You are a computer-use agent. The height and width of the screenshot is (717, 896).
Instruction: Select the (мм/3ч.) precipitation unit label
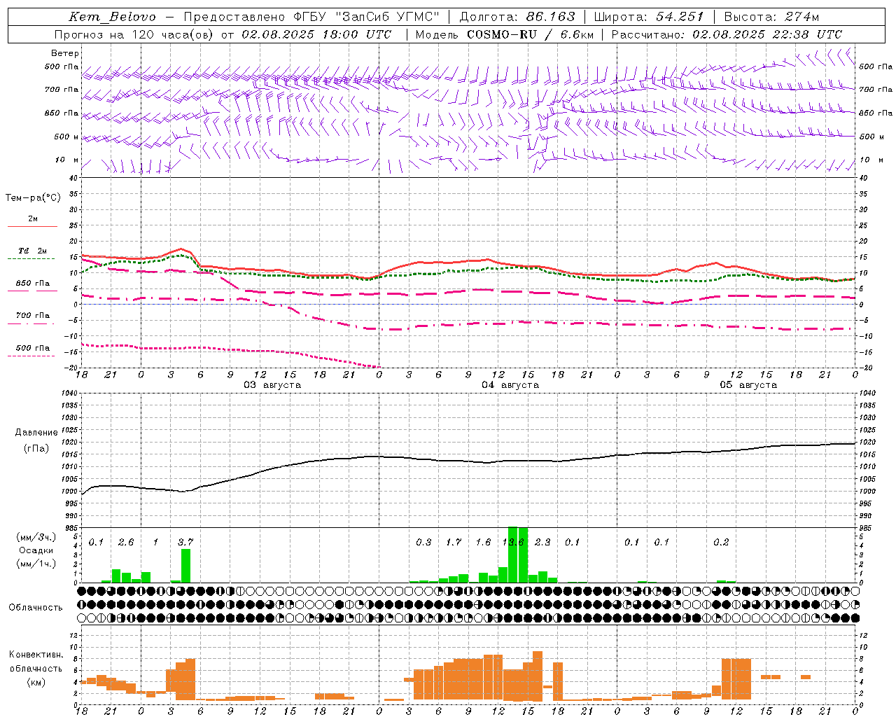(x=36, y=537)
